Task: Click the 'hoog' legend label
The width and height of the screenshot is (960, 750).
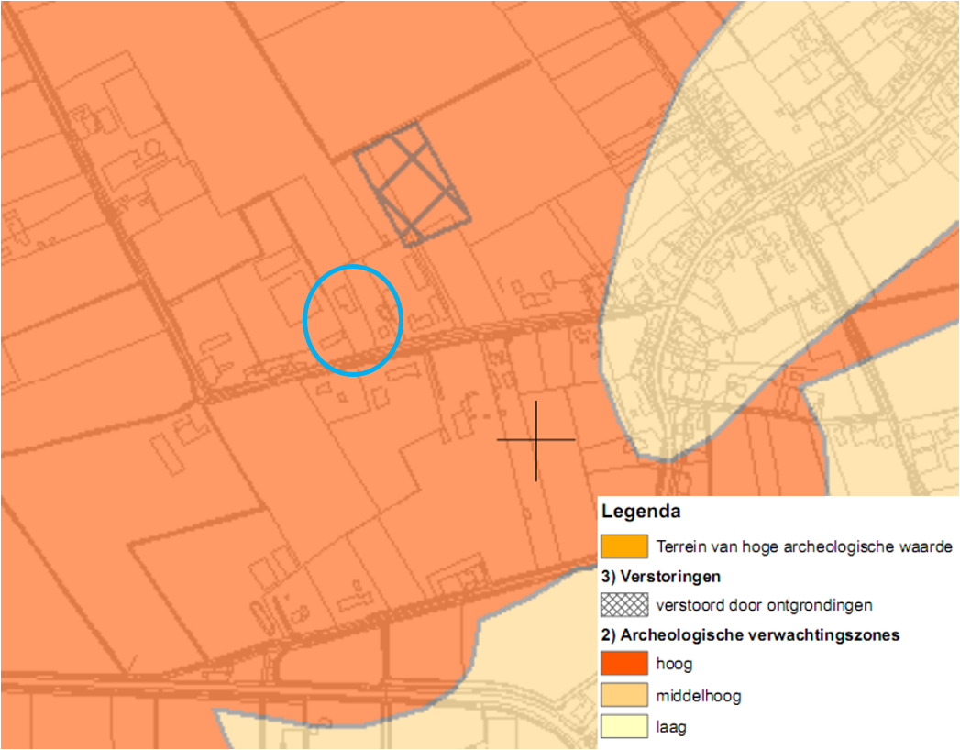Action: click(674, 665)
